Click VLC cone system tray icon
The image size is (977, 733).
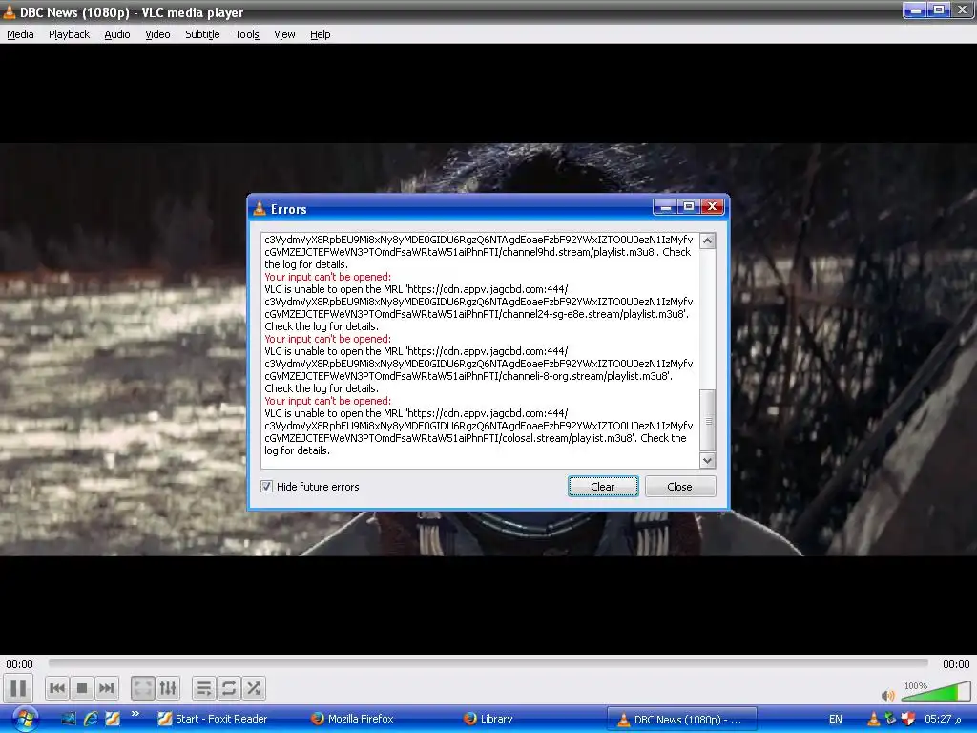pyautogui.click(x=874, y=719)
